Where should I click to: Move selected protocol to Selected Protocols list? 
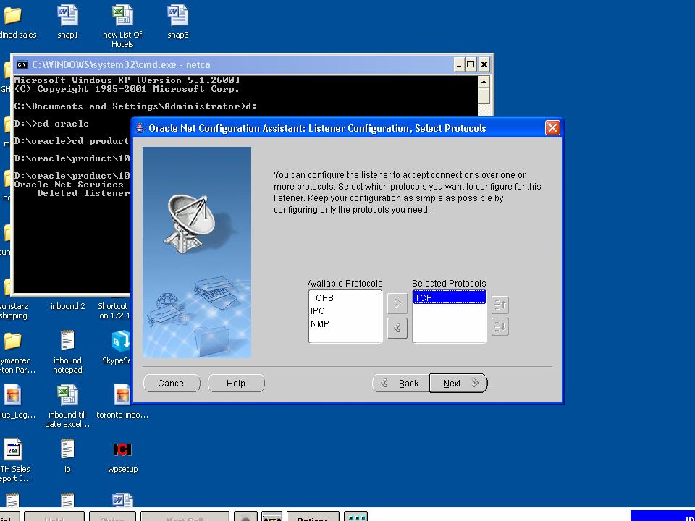coord(397,303)
